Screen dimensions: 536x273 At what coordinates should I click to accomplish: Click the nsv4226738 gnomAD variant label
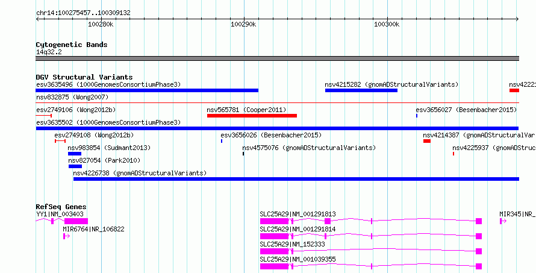[x=140, y=173]
